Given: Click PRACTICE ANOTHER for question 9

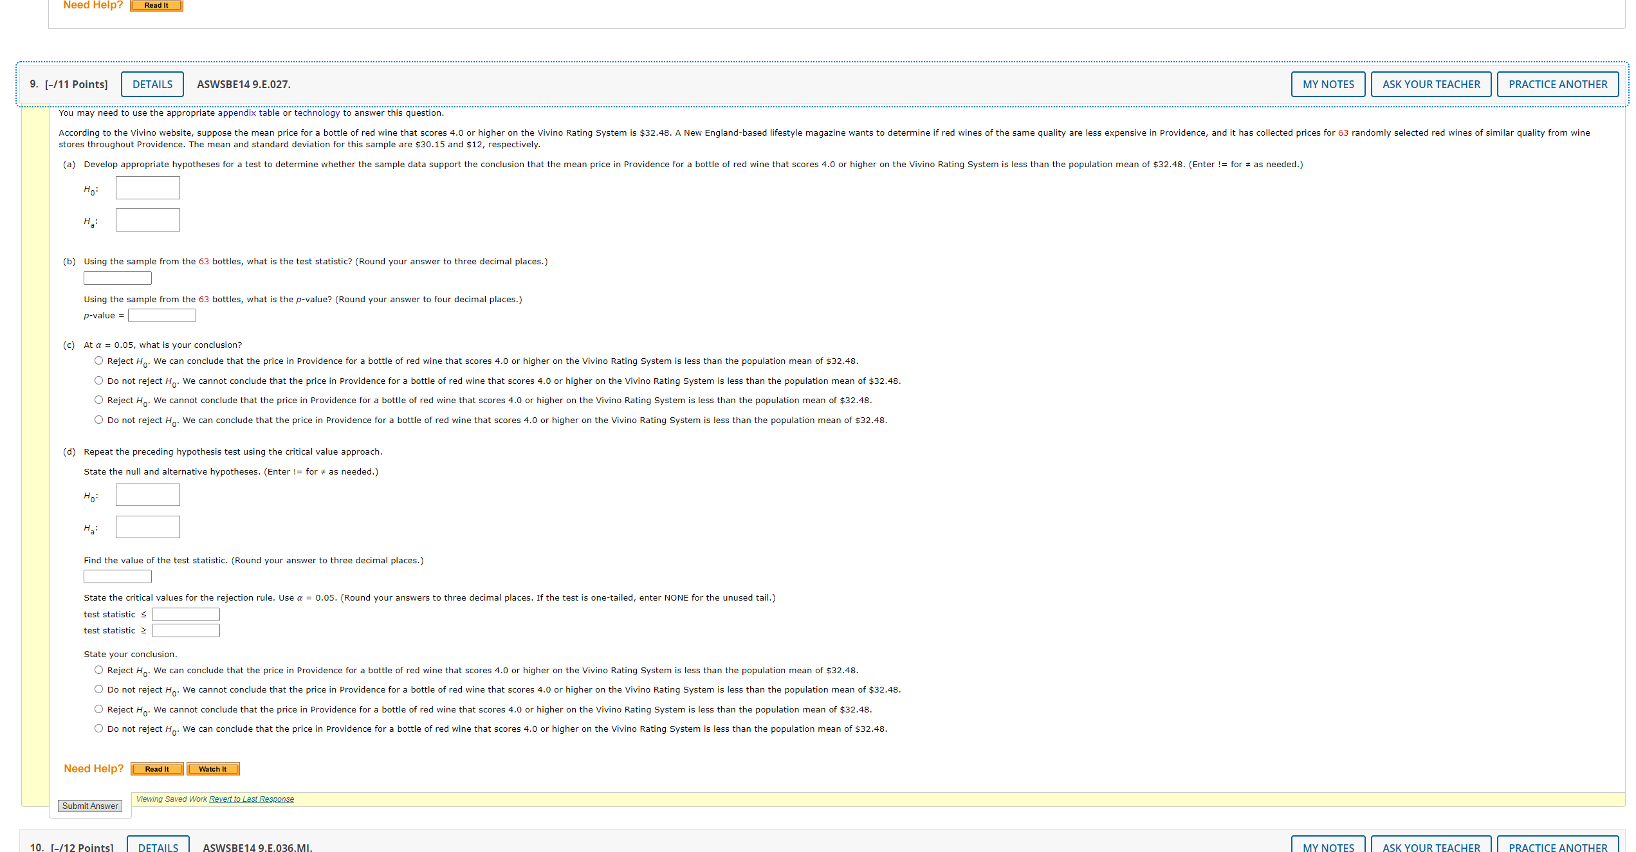Looking at the screenshot, I should pos(1558,84).
